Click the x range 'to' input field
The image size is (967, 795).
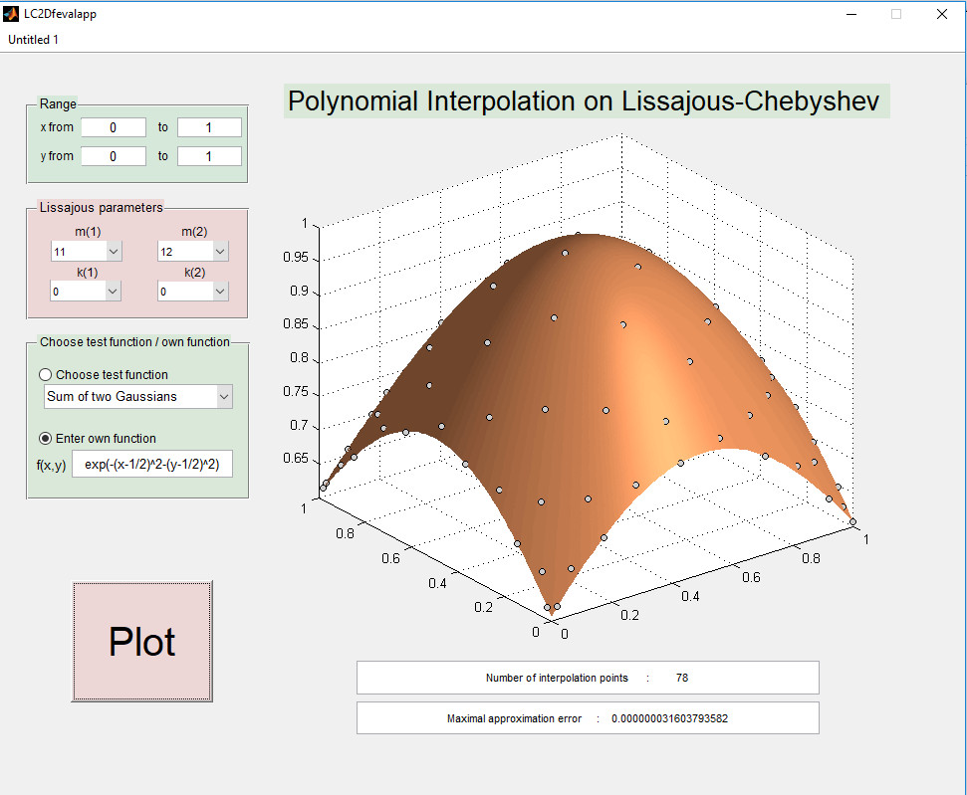tap(210, 127)
